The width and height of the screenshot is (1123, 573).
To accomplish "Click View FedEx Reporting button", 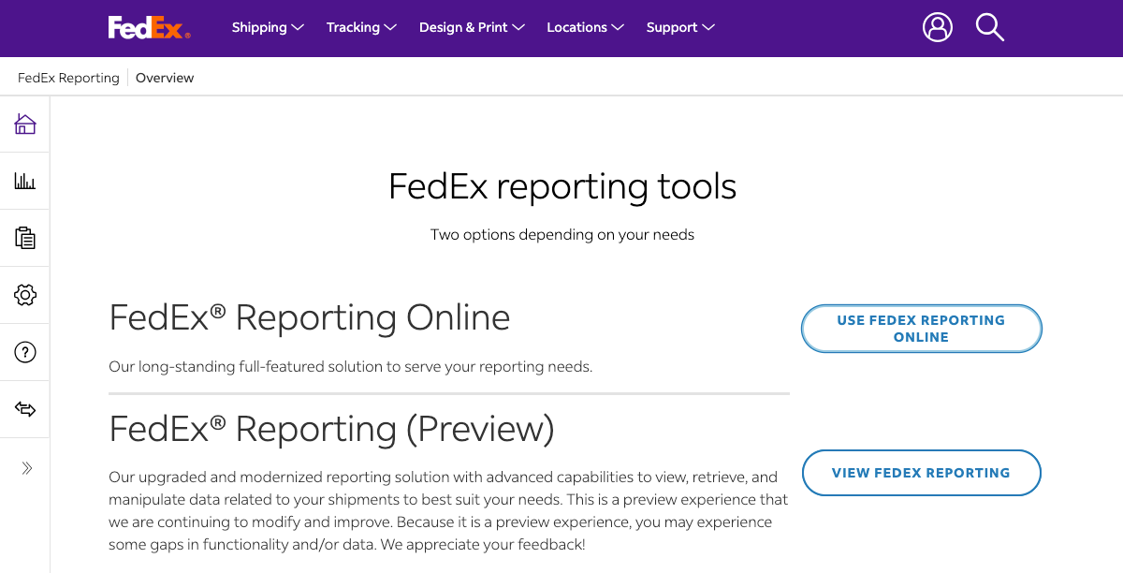I will (921, 473).
